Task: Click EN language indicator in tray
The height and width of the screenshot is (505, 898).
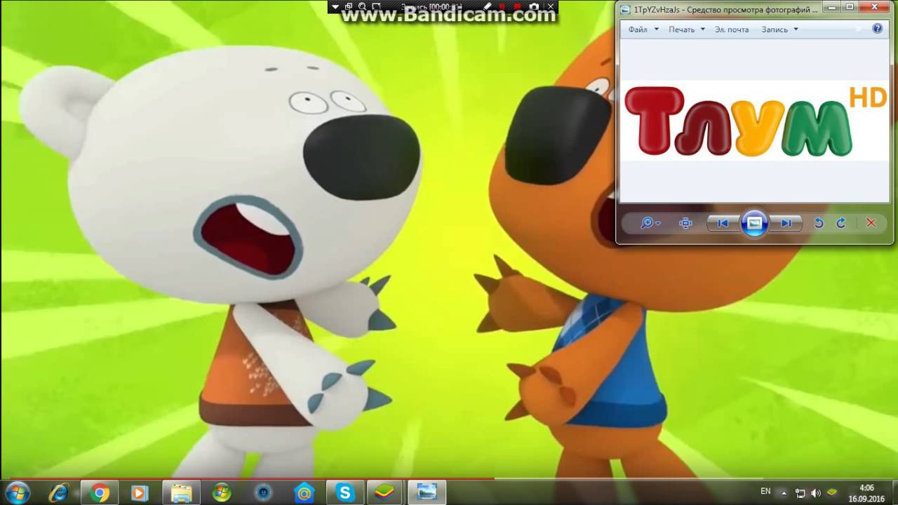Action: [765, 492]
